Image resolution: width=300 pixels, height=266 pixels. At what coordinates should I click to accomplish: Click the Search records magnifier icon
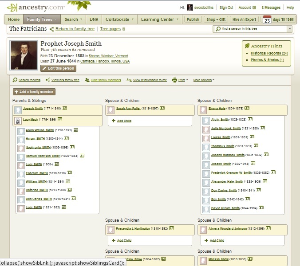click(15, 80)
